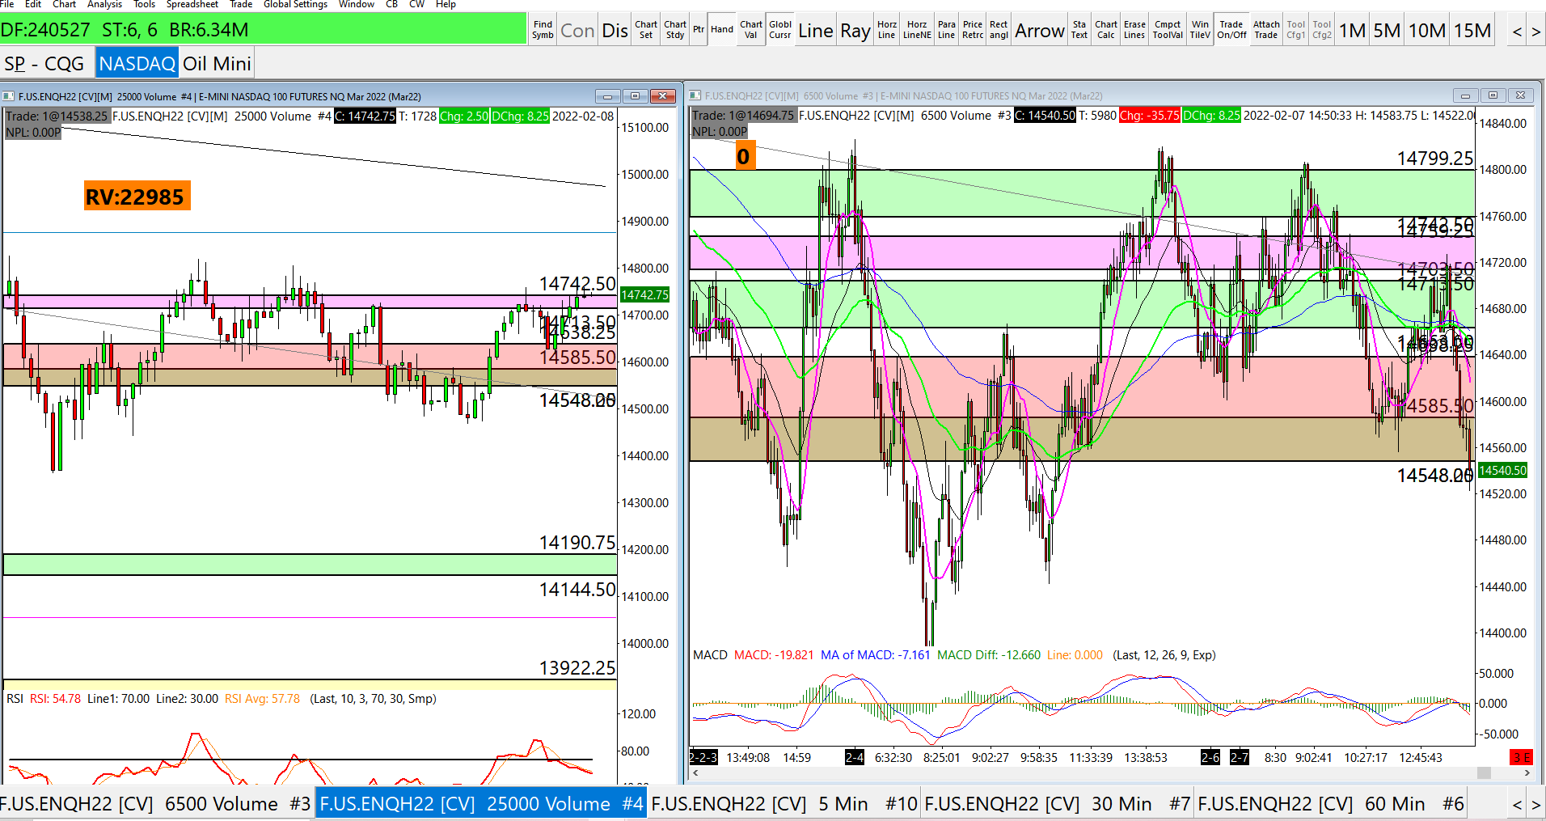Open Chart Stdy studies button
1546x821 pixels.
coord(675,30)
